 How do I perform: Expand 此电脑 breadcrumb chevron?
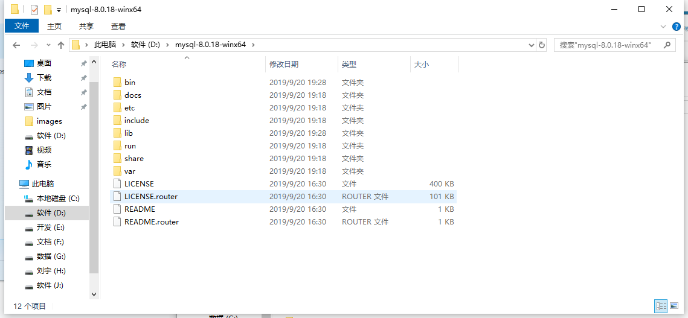[123, 45]
